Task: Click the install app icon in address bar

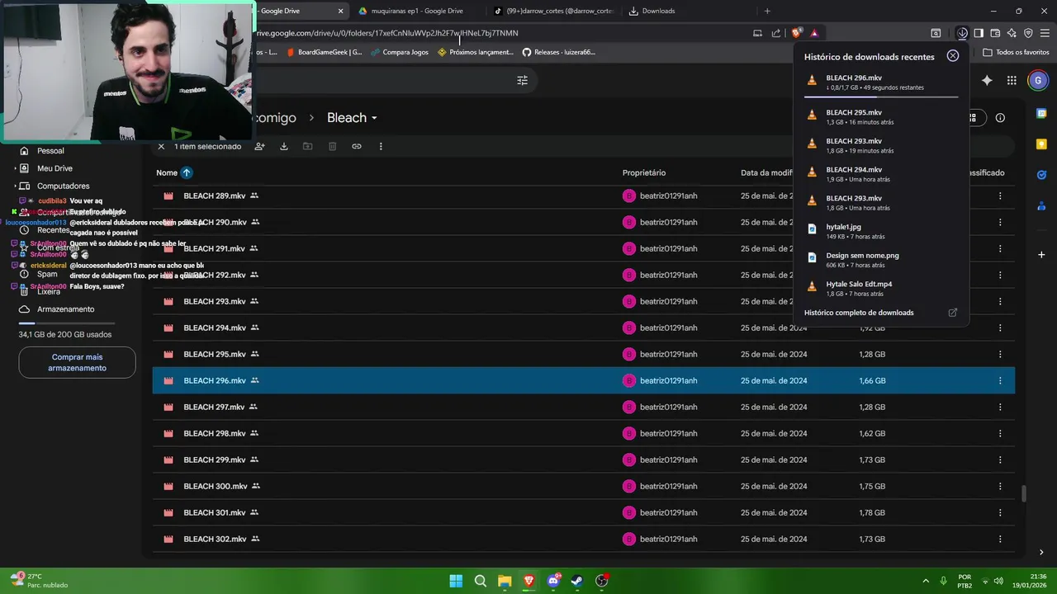Action: (757, 33)
